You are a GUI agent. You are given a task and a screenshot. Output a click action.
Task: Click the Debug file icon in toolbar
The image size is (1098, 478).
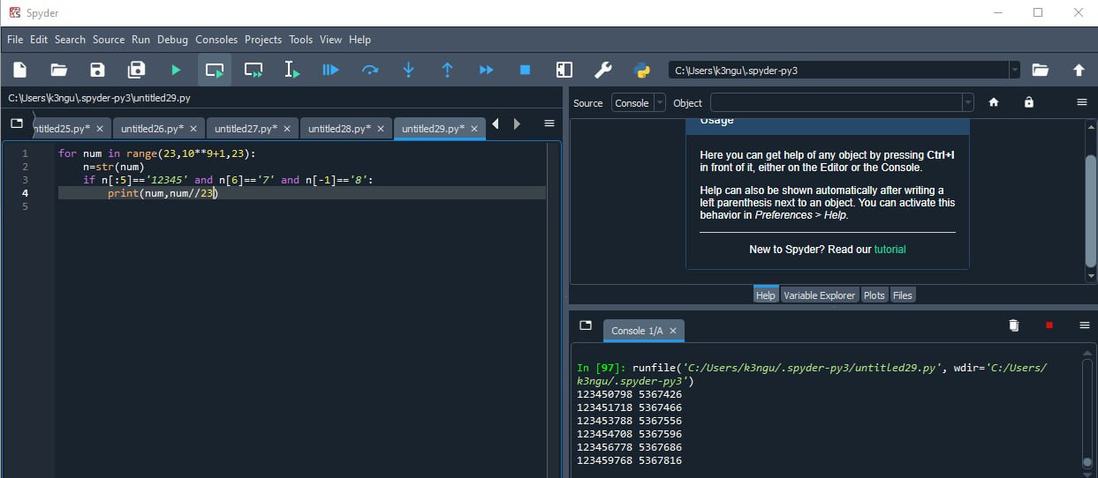tap(331, 70)
